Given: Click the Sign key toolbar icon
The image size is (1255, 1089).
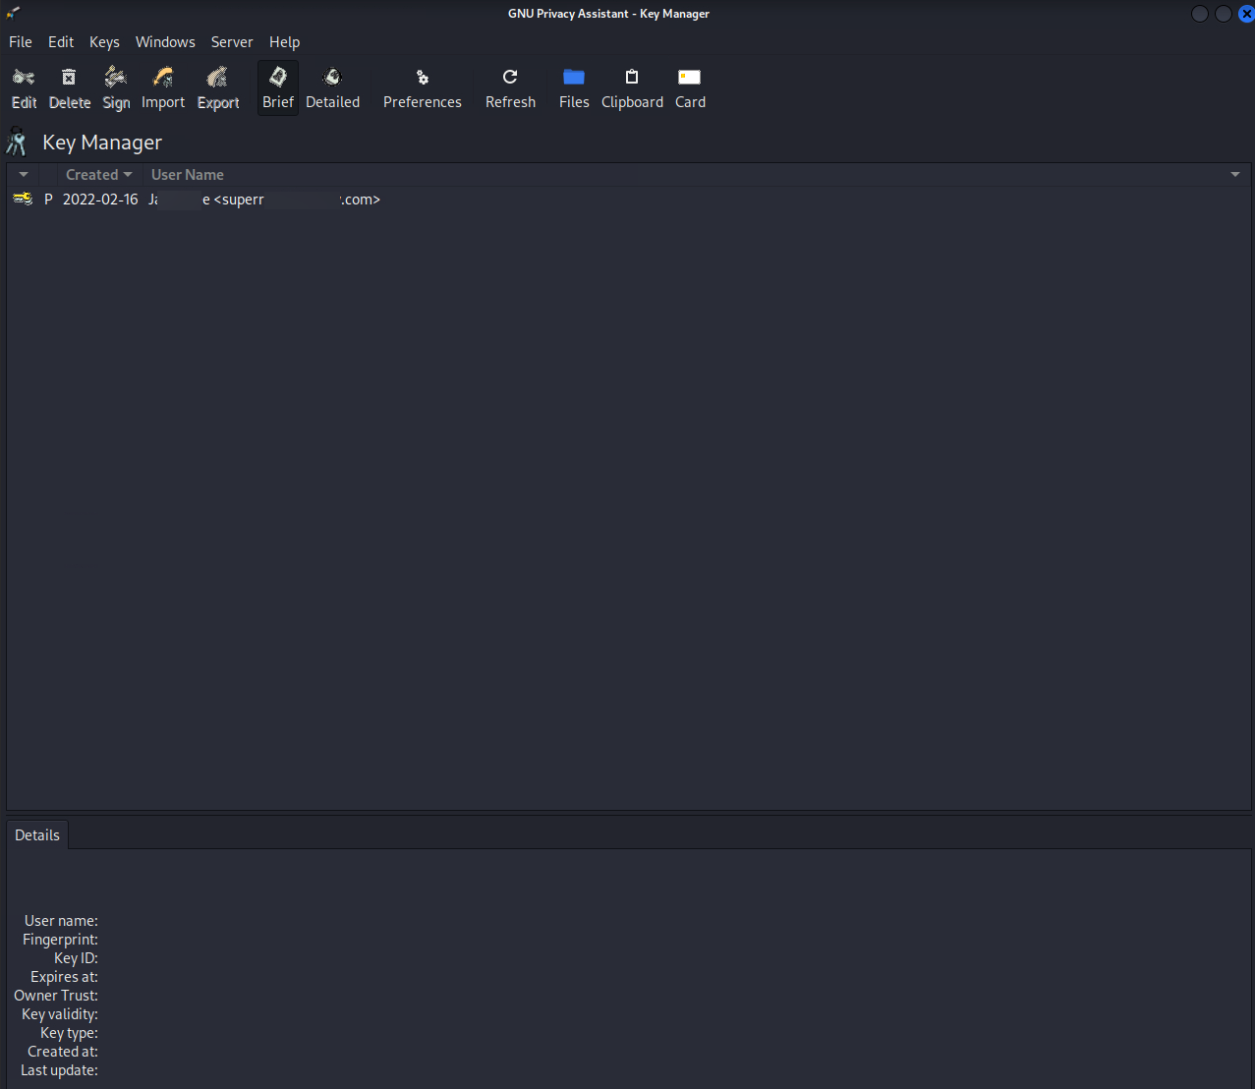Looking at the screenshot, I should 116,88.
